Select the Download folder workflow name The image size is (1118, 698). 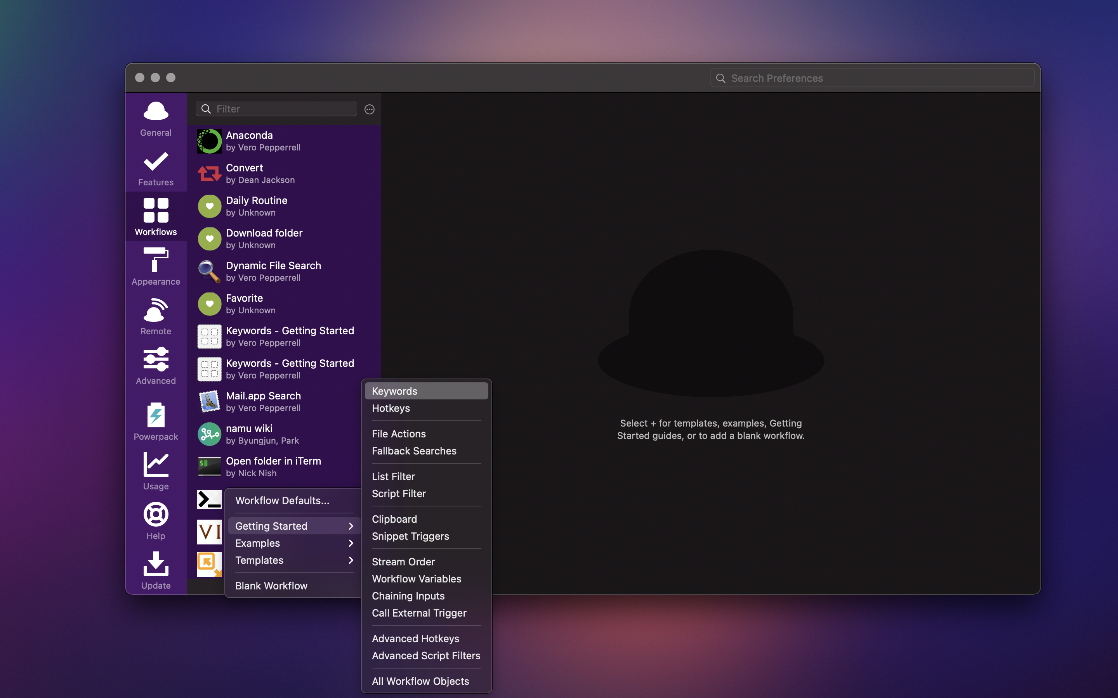point(264,233)
